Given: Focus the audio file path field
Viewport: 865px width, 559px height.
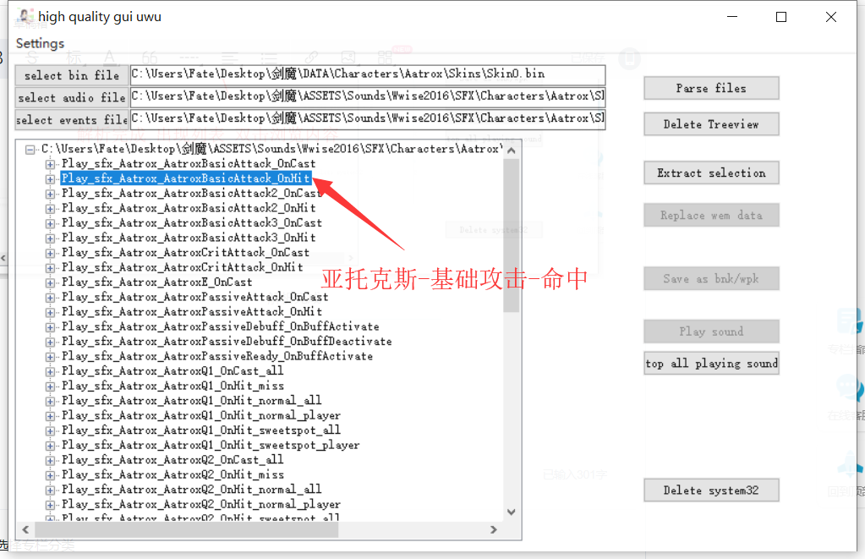Looking at the screenshot, I should (368, 97).
